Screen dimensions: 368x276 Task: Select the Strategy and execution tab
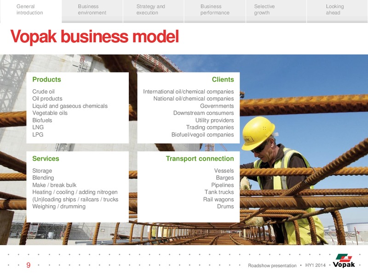point(154,11)
